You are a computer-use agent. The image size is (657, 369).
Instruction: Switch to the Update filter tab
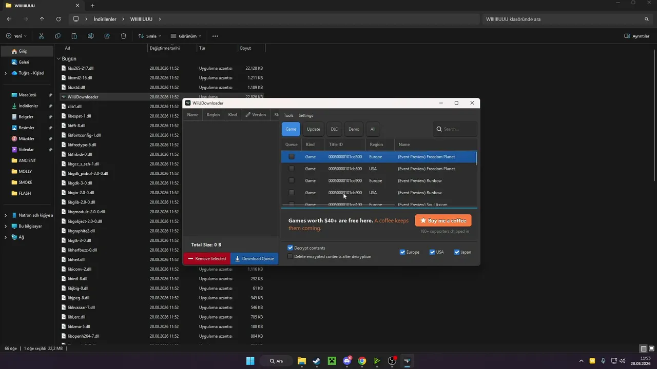[313, 129]
